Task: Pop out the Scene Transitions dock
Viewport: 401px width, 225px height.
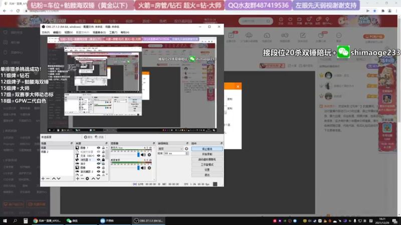Action: click(187, 143)
